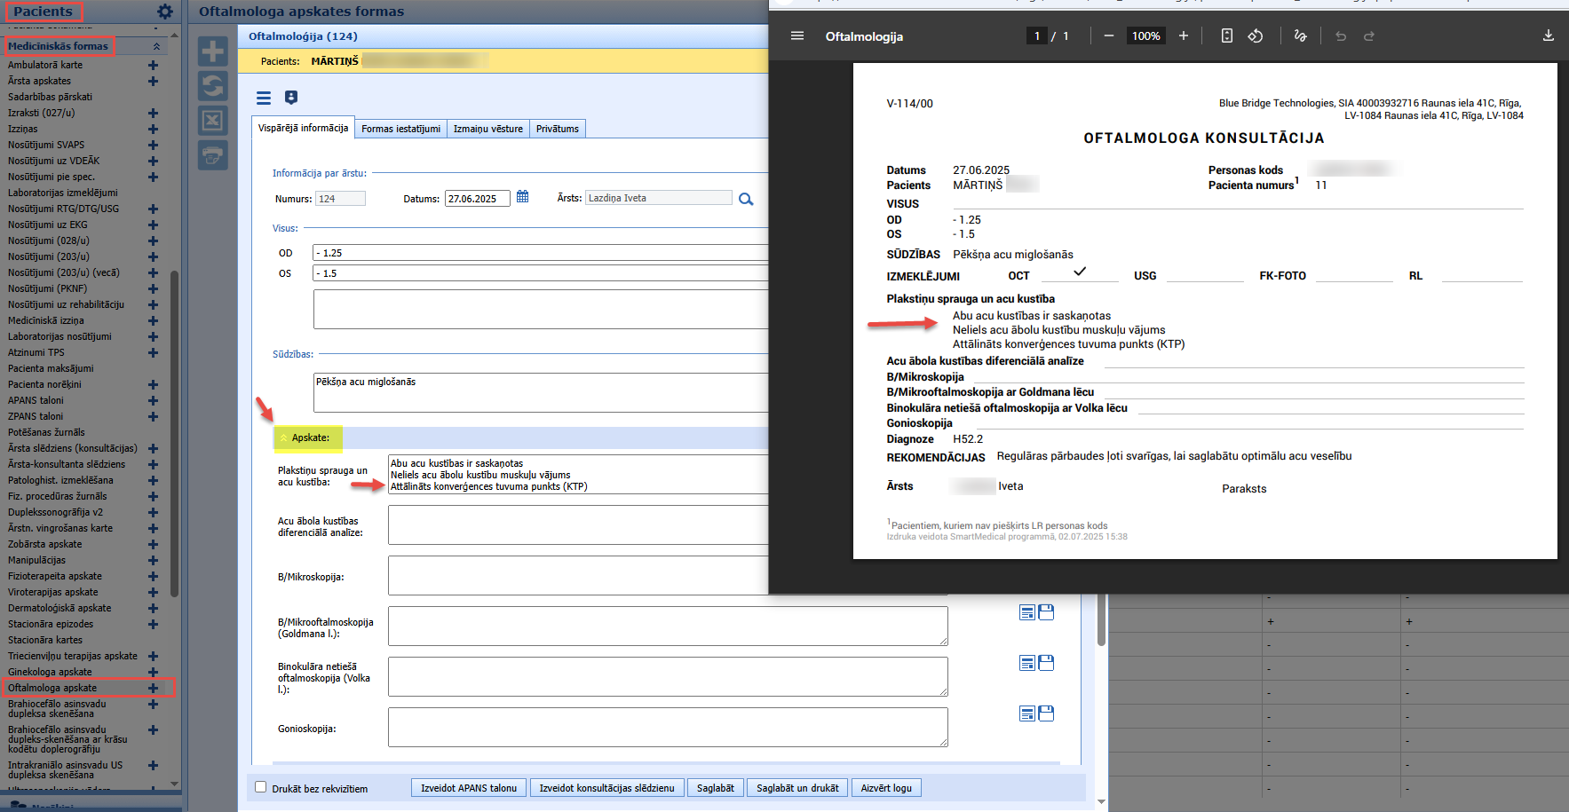Open the form hamburger menu icon
Viewport: 1569px width, 812px height.
[x=264, y=98]
